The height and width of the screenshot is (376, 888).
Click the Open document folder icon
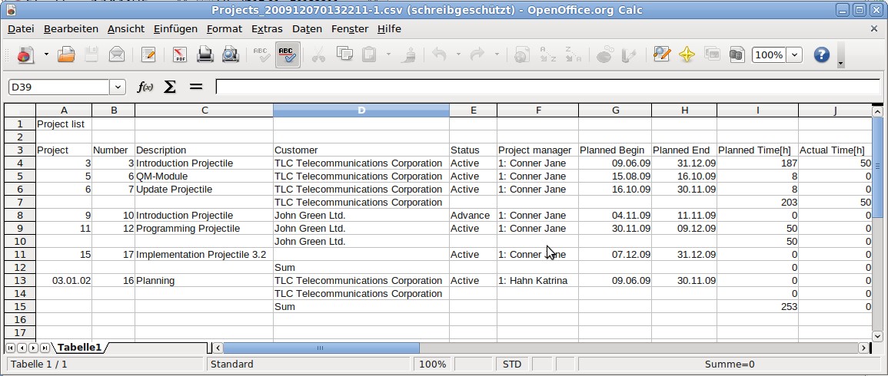pos(66,54)
